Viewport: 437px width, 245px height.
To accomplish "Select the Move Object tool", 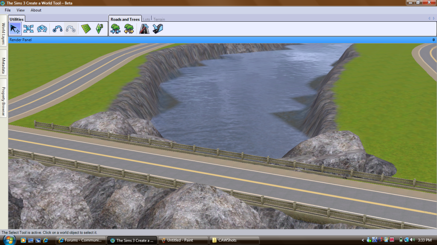I will pyautogui.click(x=29, y=29).
